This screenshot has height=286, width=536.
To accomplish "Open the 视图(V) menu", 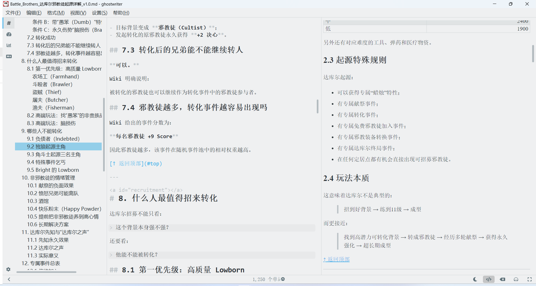I will (78, 13).
